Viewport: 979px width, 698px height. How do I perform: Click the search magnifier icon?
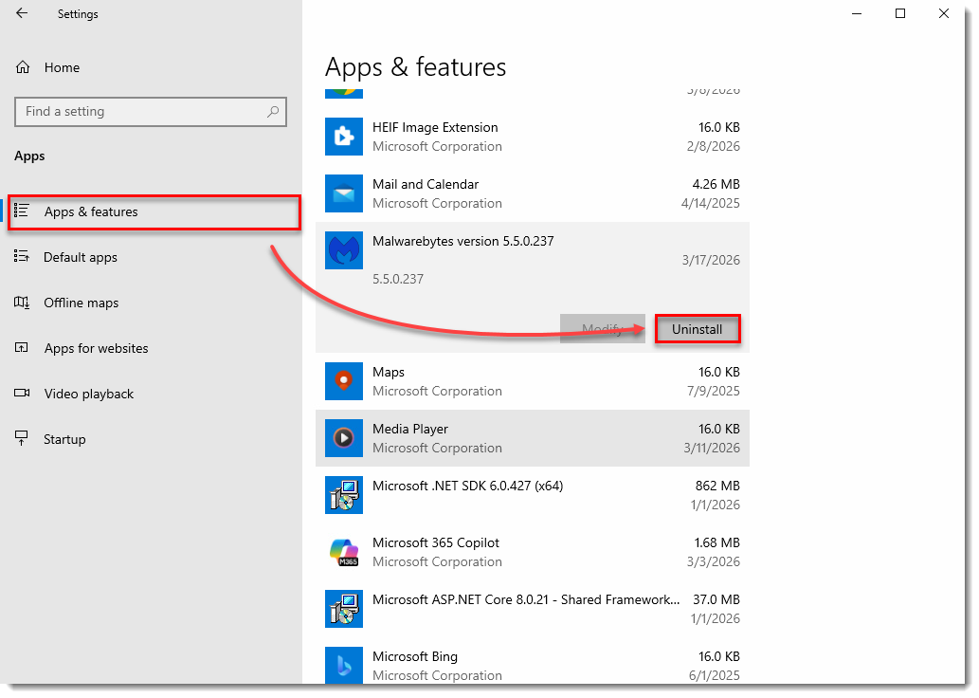pyautogui.click(x=273, y=112)
